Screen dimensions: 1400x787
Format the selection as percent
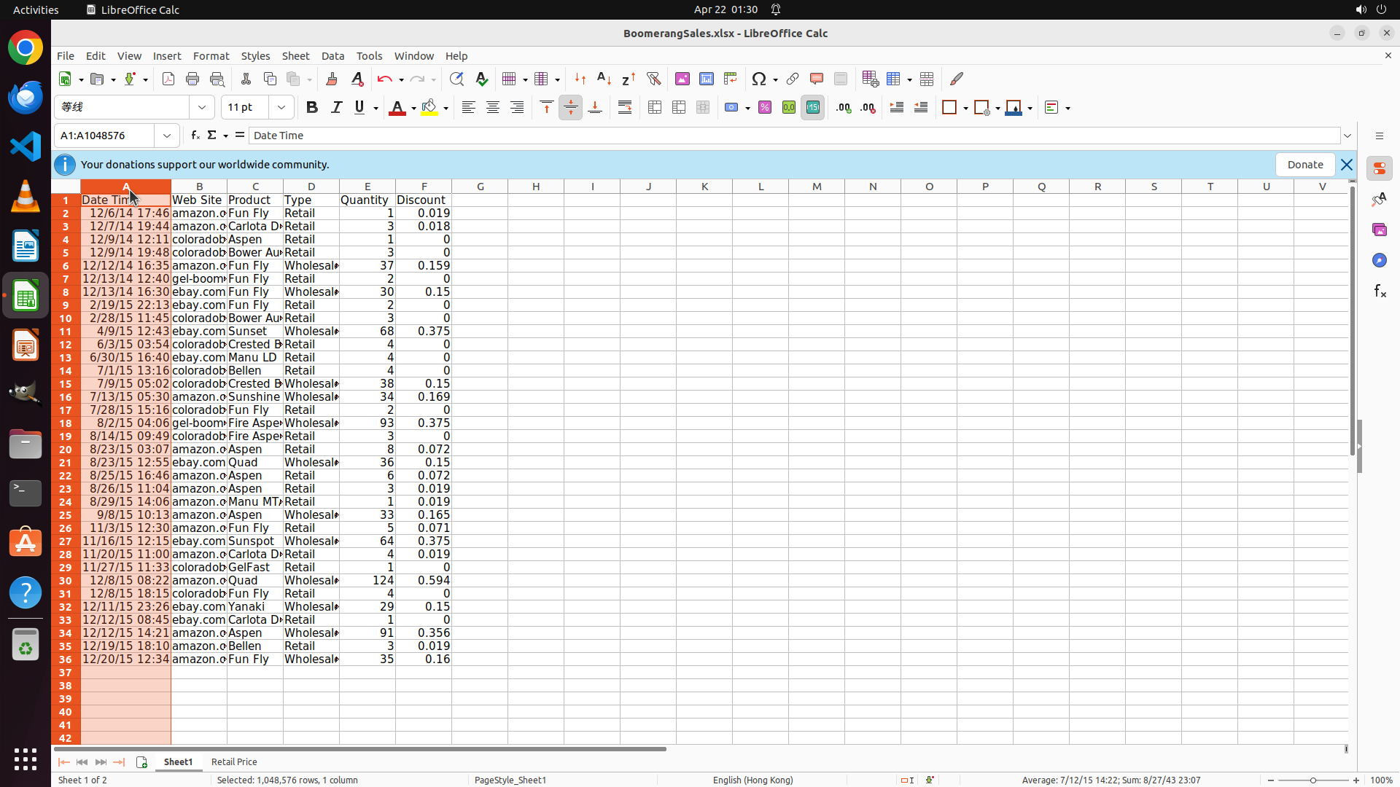[x=765, y=108]
